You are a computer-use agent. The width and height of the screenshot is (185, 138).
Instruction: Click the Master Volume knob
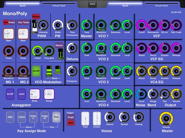click(x=166, y=118)
